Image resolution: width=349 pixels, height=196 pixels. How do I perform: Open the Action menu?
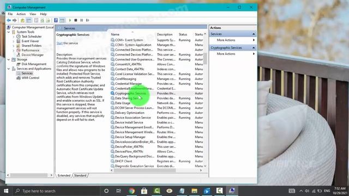pyautogui.click(x=21, y=14)
